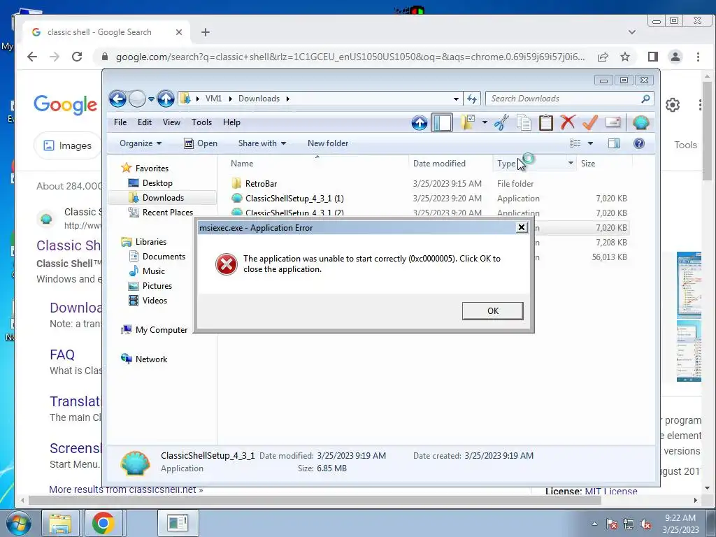716x537 pixels.
Task: Toggle the preview pane button
Action: pos(614,143)
